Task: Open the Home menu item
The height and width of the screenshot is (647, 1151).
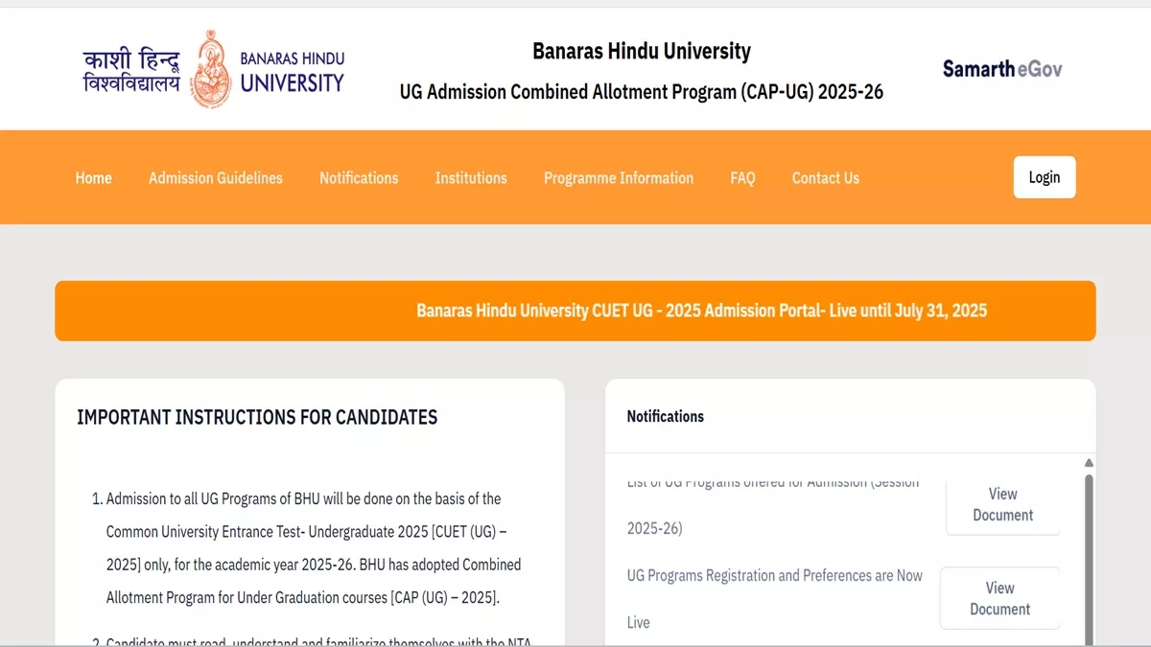Action: (x=93, y=178)
